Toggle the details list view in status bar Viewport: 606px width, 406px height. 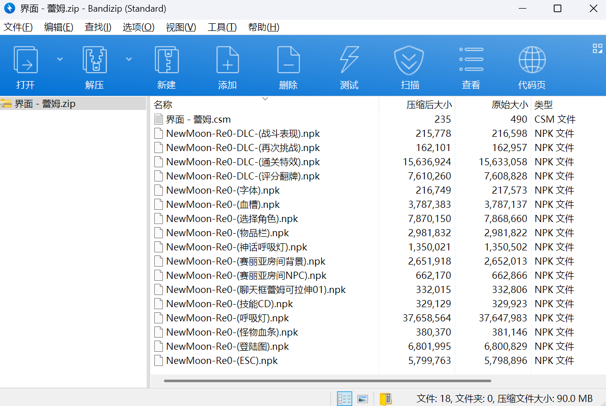click(x=345, y=399)
